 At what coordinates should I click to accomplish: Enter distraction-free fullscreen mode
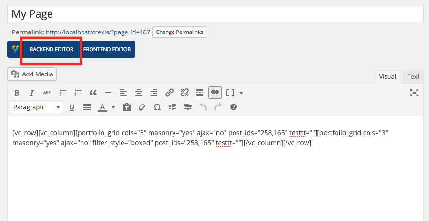[x=414, y=93]
